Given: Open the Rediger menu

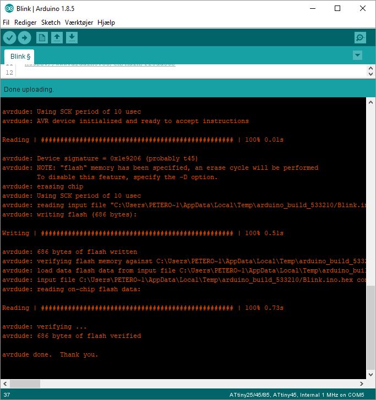Looking at the screenshot, I should 25,23.
